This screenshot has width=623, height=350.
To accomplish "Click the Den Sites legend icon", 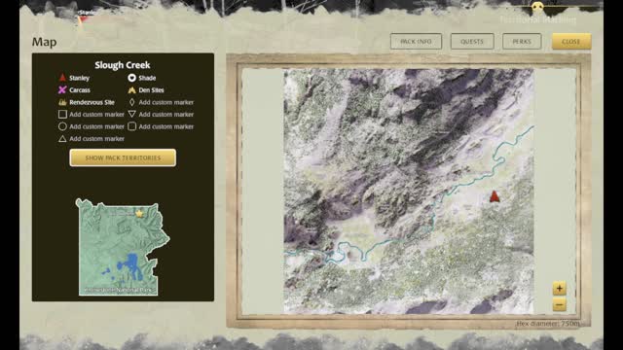I will (x=132, y=90).
